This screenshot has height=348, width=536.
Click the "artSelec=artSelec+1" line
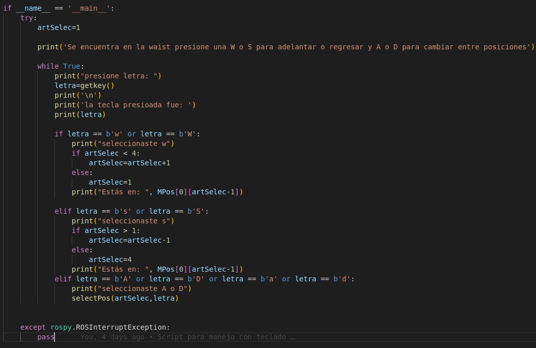[130, 163]
